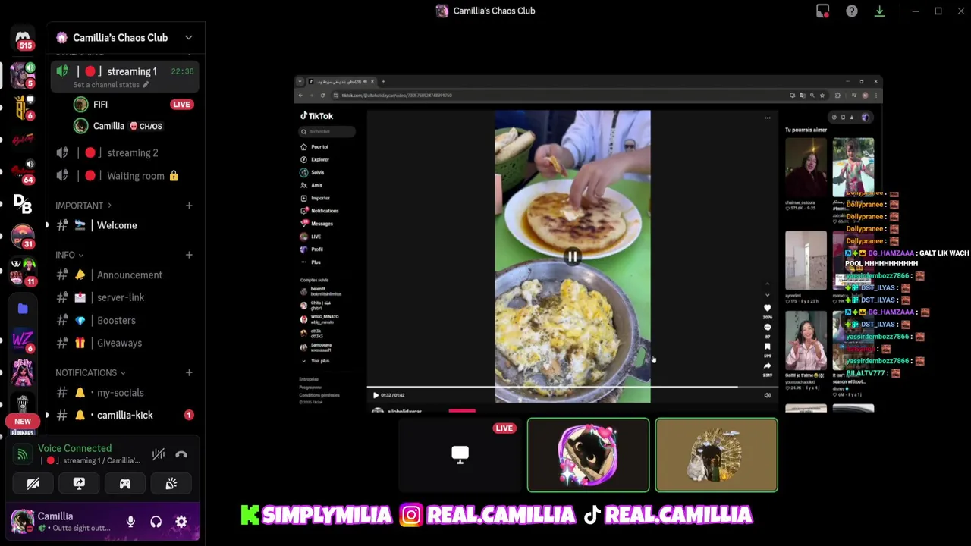The width and height of the screenshot is (971, 546).
Task: Click the streamed browser's back arrow
Action: pos(300,96)
